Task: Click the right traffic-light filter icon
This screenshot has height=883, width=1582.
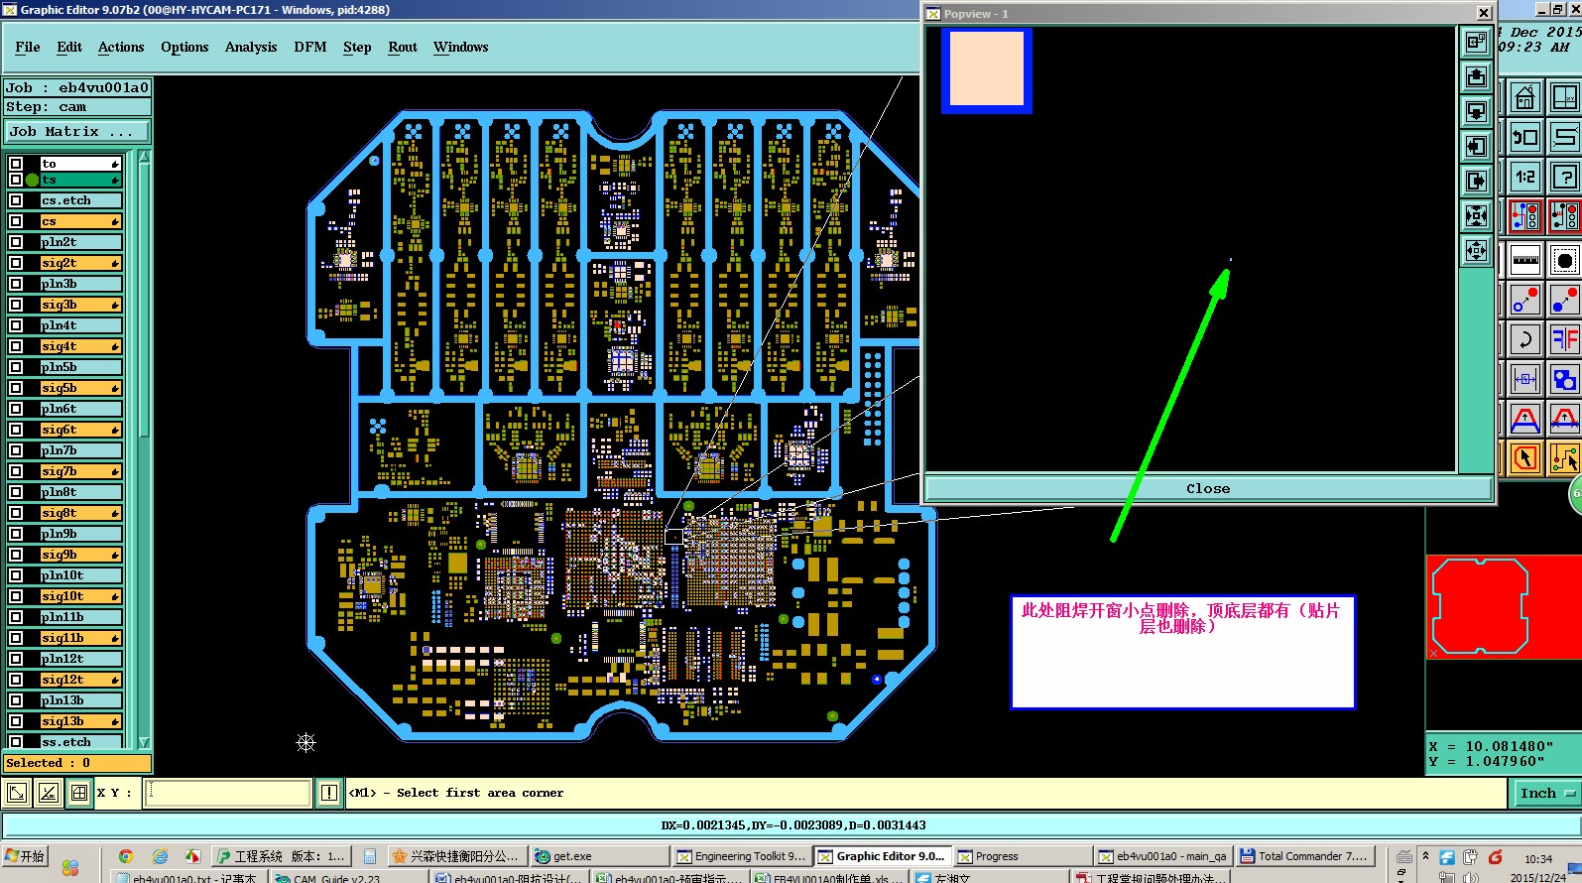Action: 1564,216
